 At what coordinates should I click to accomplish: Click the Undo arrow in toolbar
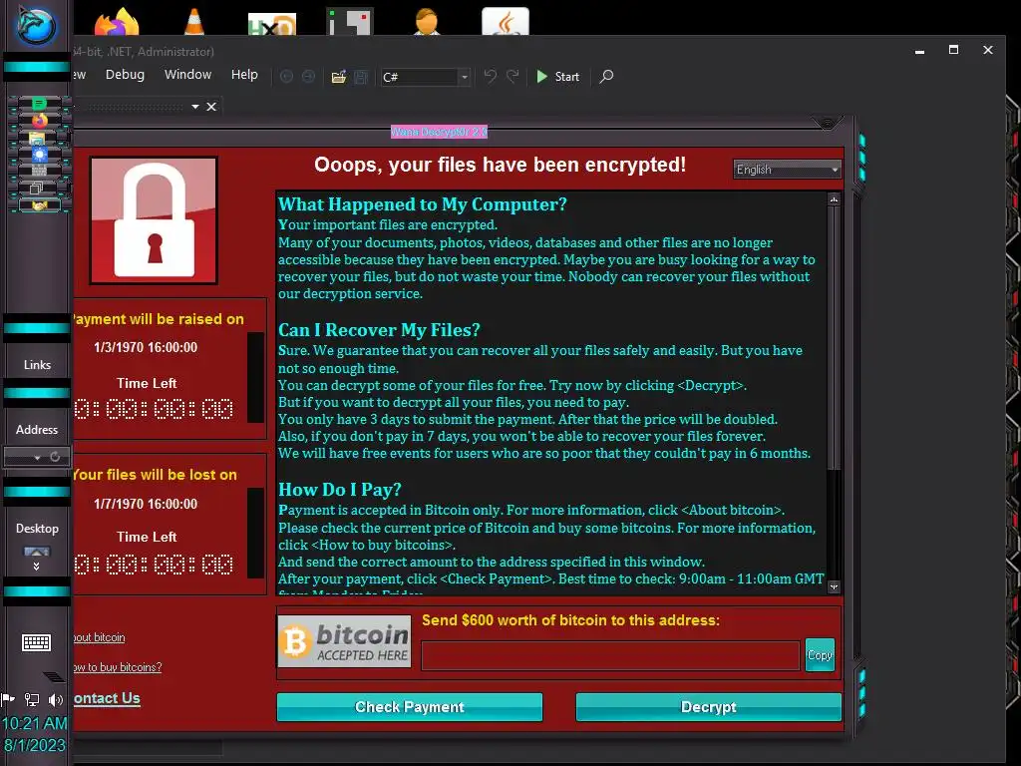click(x=491, y=76)
